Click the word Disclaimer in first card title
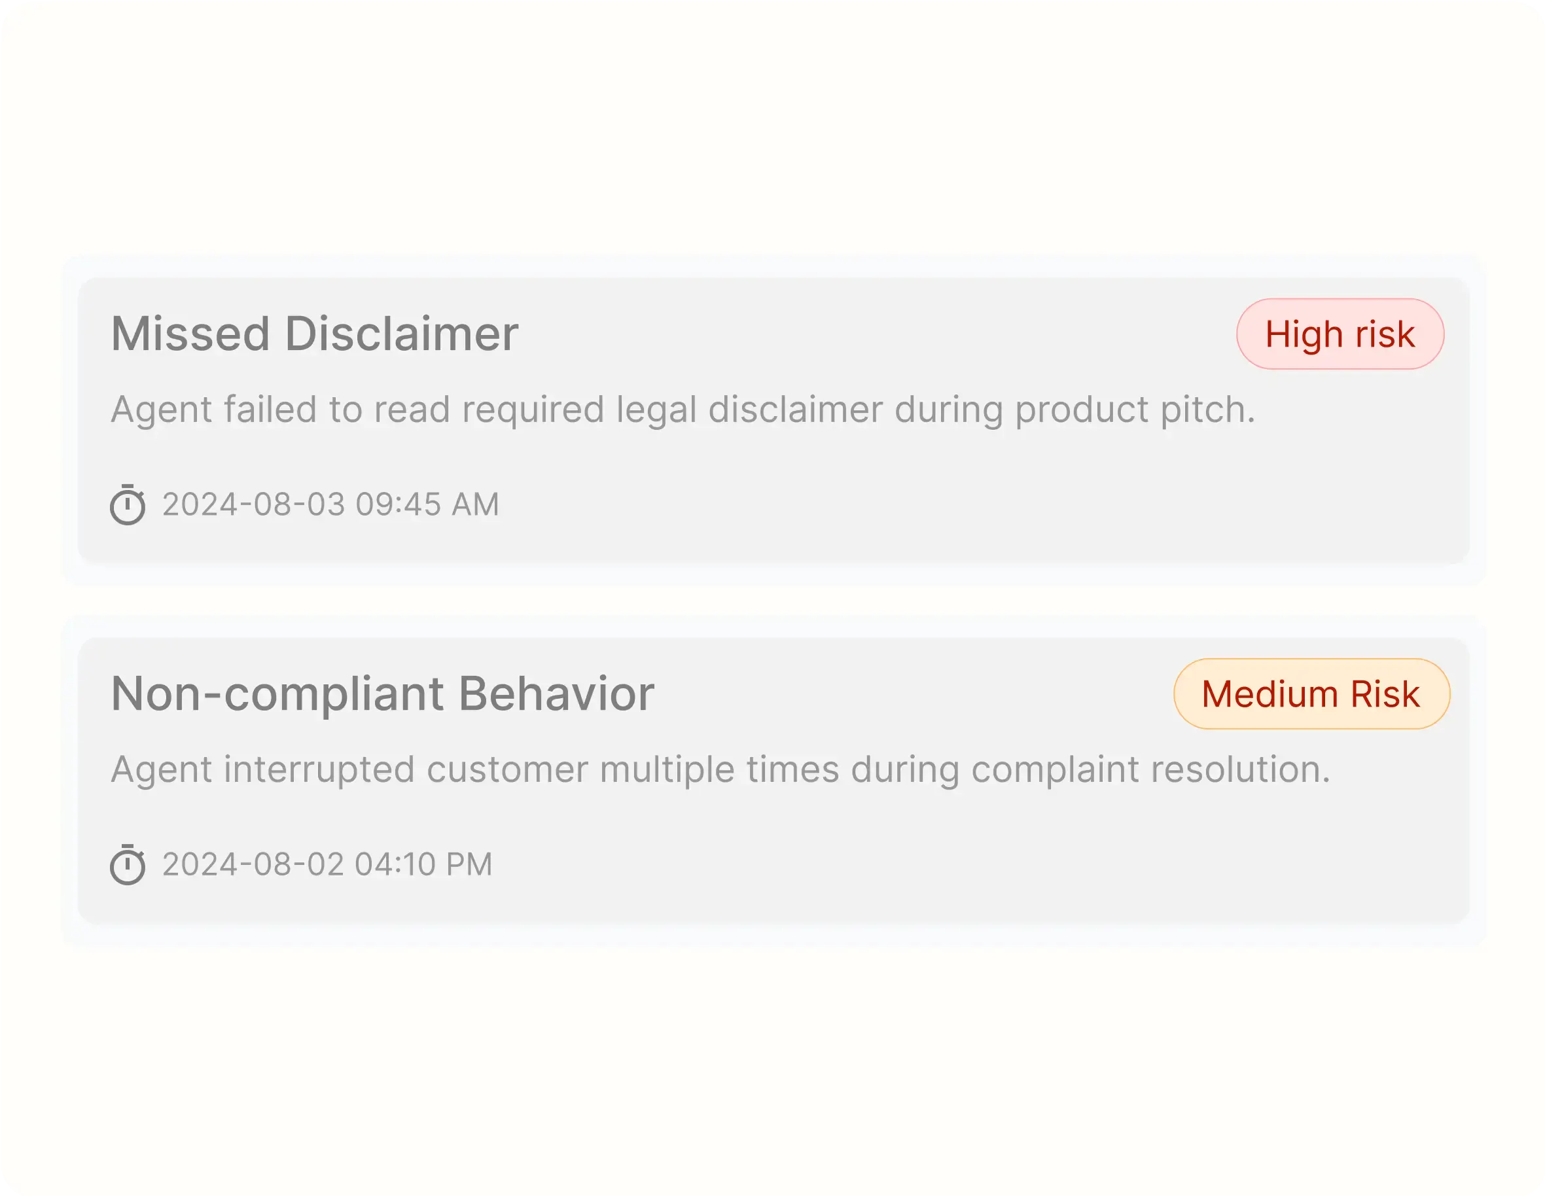 402,334
